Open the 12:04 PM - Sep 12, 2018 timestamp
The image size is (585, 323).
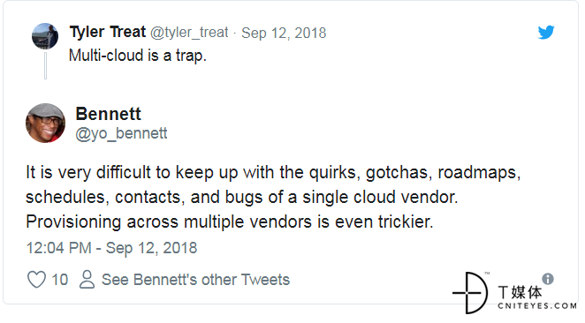point(111,248)
